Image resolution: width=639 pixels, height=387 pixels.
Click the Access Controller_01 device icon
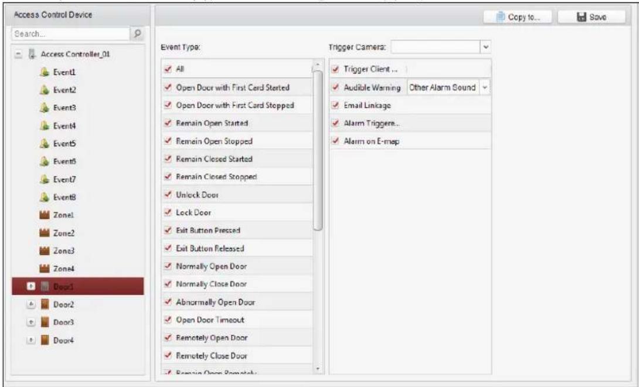32,54
